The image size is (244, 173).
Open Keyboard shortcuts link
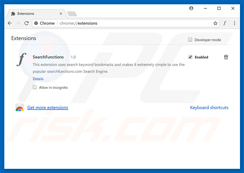[x=209, y=108]
